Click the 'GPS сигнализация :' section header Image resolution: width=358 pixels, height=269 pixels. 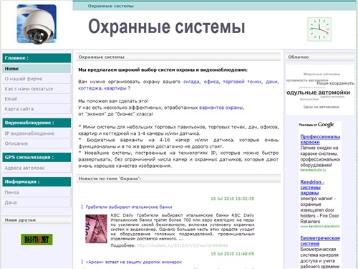click(37, 157)
